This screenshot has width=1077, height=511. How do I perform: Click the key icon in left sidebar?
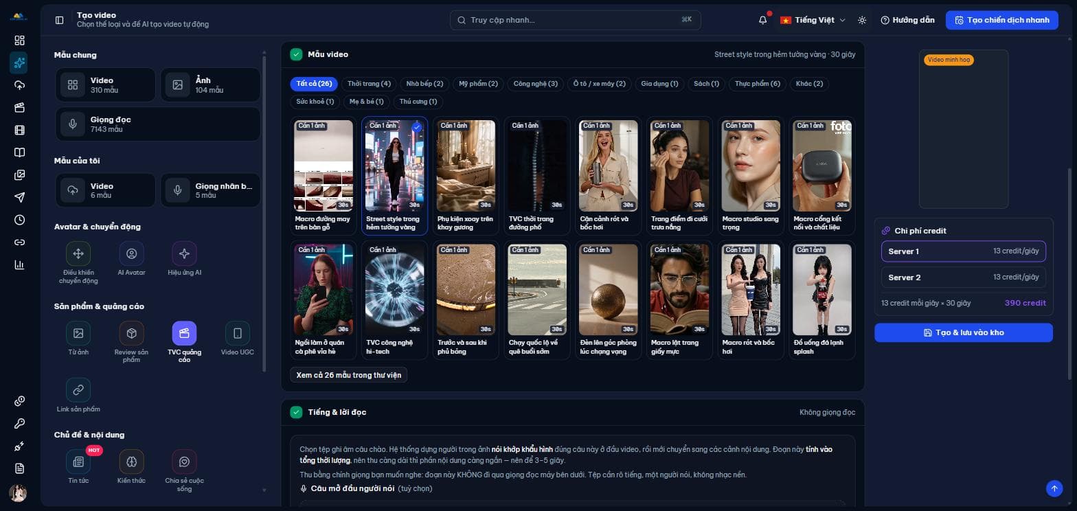click(19, 423)
